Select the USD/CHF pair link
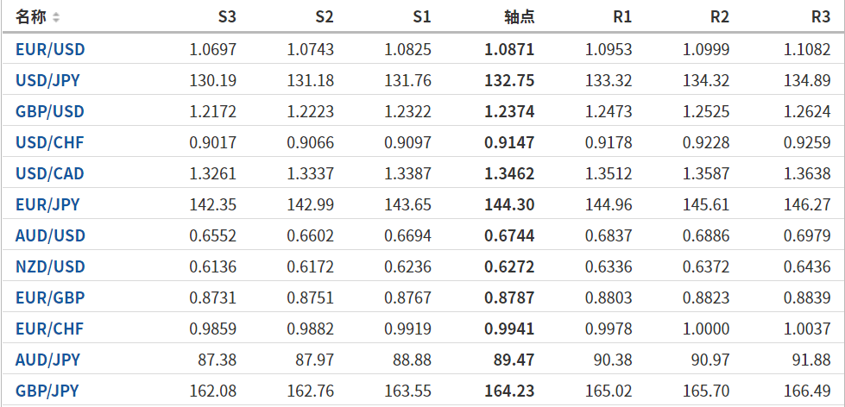 [50, 142]
